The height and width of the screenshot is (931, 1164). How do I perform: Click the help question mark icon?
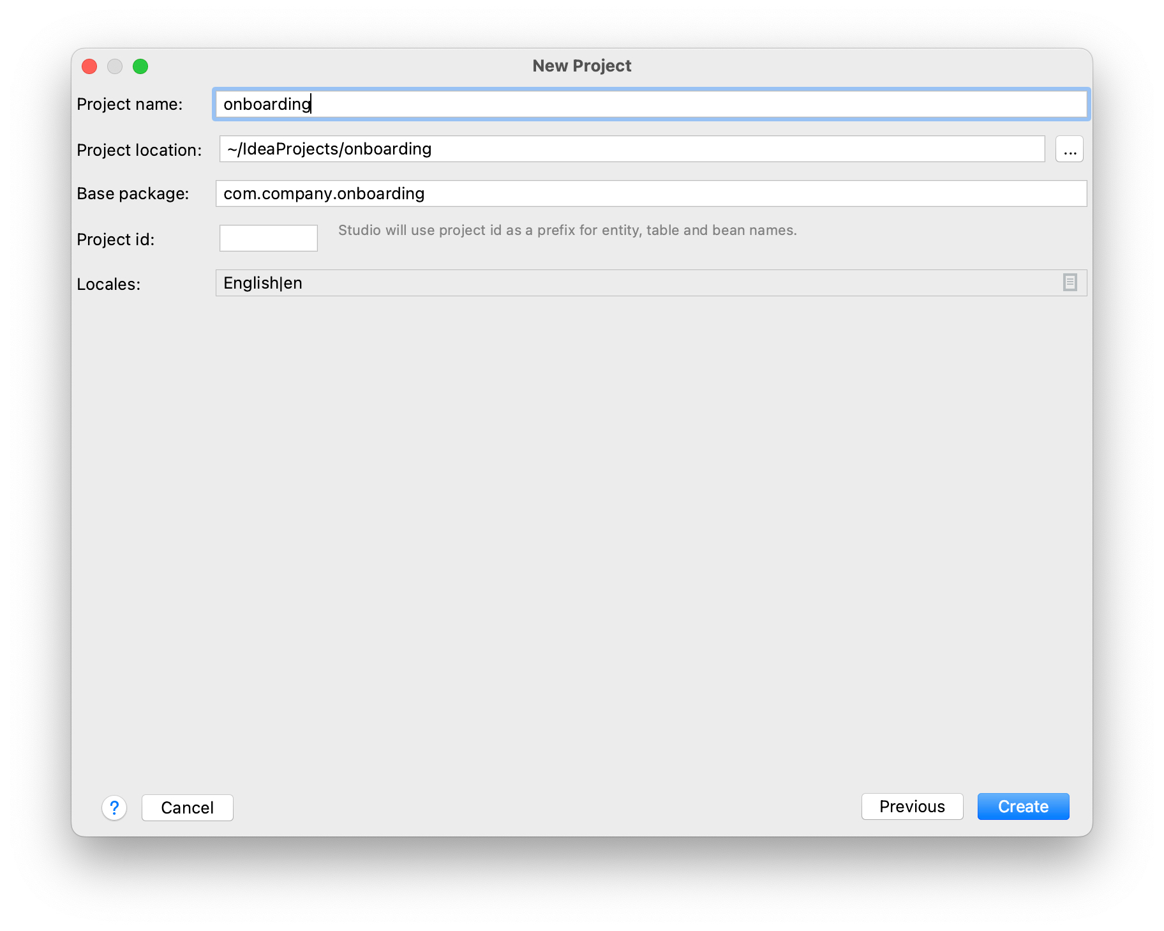[114, 808]
